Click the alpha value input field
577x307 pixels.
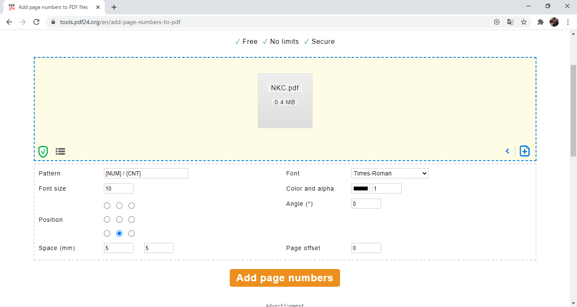[x=387, y=189]
